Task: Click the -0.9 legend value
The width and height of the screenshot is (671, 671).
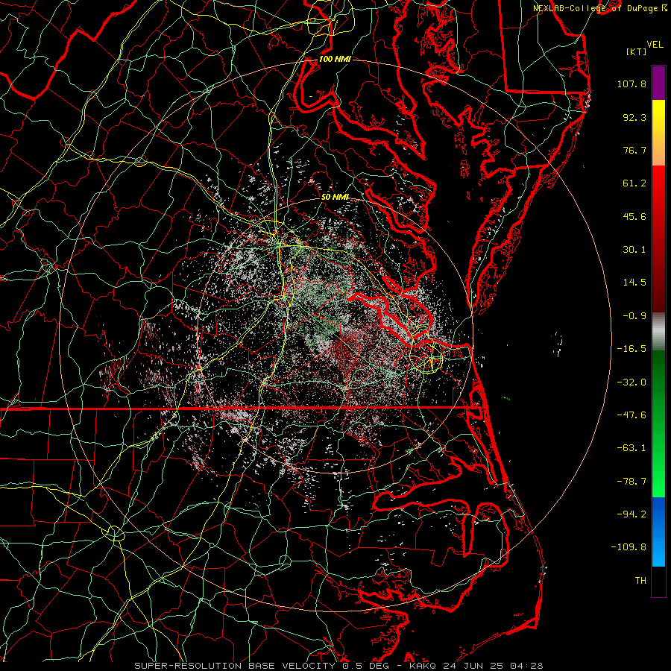Action: click(634, 316)
